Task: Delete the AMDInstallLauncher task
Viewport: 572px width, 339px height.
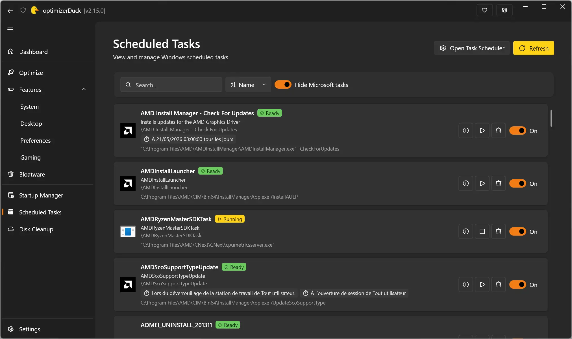Action: [x=499, y=183]
